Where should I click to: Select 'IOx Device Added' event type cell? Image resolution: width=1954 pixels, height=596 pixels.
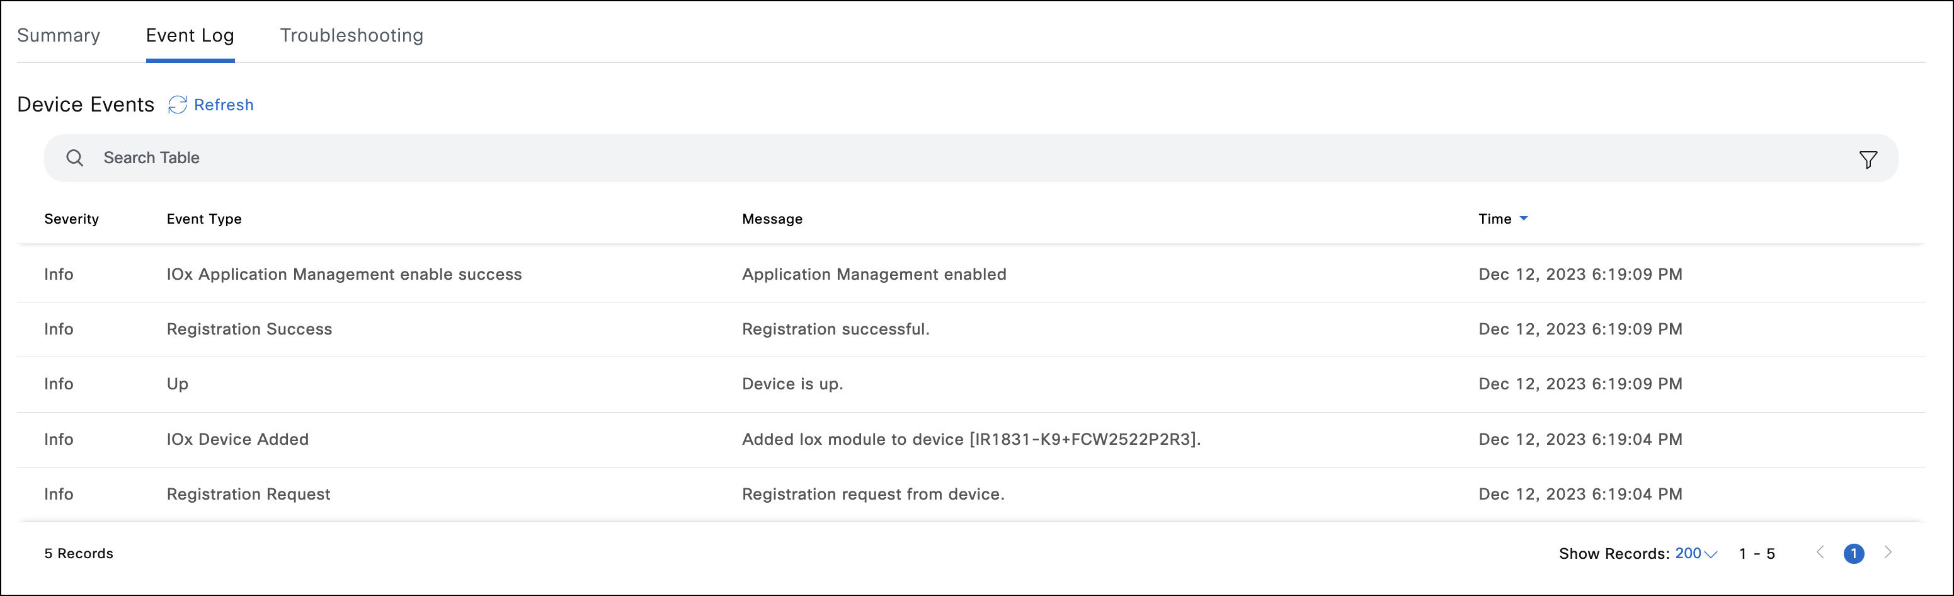(237, 439)
